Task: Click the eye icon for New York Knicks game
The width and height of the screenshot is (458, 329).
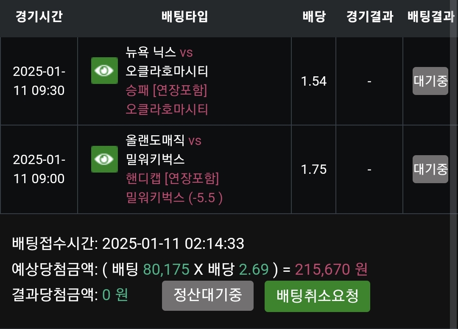Action: pos(104,70)
